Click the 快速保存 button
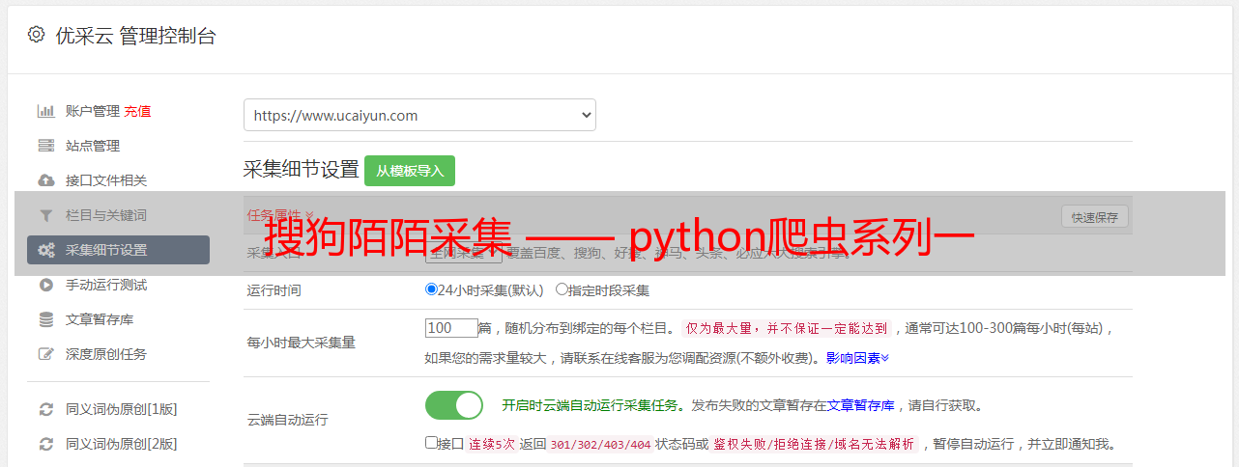1239x467 pixels. click(1095, 217)
